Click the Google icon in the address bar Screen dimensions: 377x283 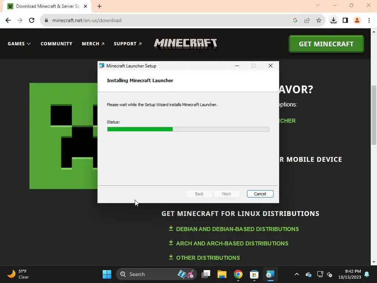[x=295, y=20]
